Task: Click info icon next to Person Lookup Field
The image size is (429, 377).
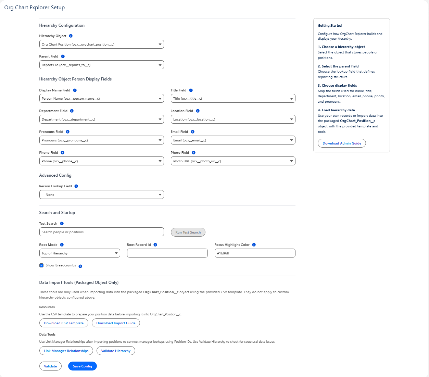Action: (x=76, y=186)
